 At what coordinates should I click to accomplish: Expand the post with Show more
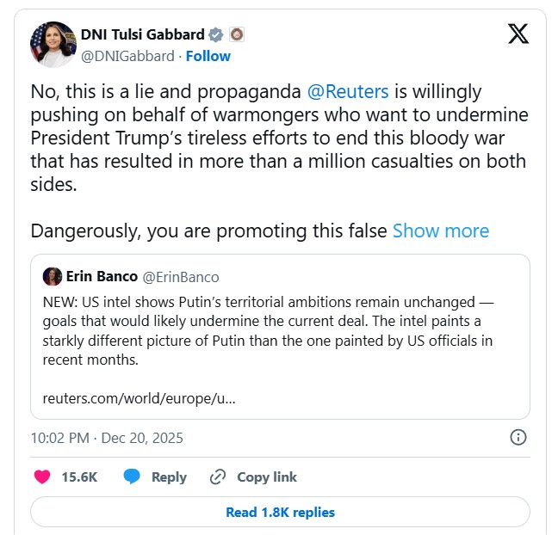tap(441, 231)
